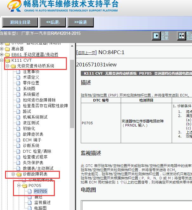Viewport: 192px width, 210px height.
Task: Open the 检查模式程序 page
Action: pos(35,157)
